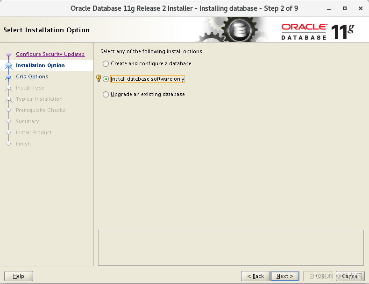Select Installation Option step in sidebar
The width and height of the screenshot is (369, 284).
click(x=40, y=65)
